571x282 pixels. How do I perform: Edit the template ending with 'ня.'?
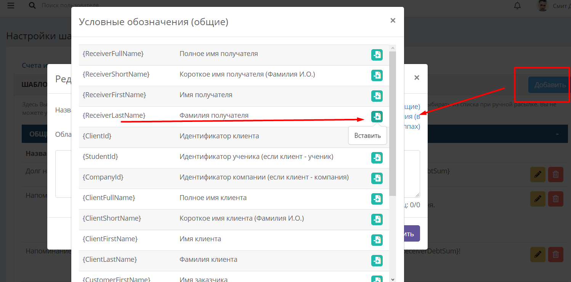coord(538,199)
